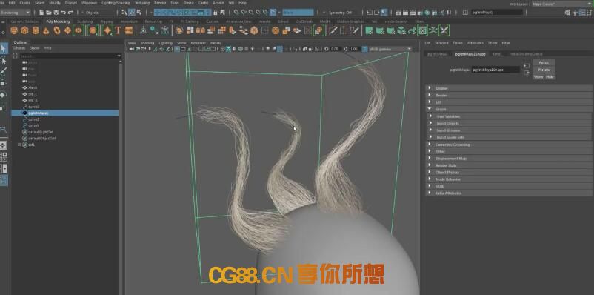Click the undo arrow icon

[x=64, y=13]
